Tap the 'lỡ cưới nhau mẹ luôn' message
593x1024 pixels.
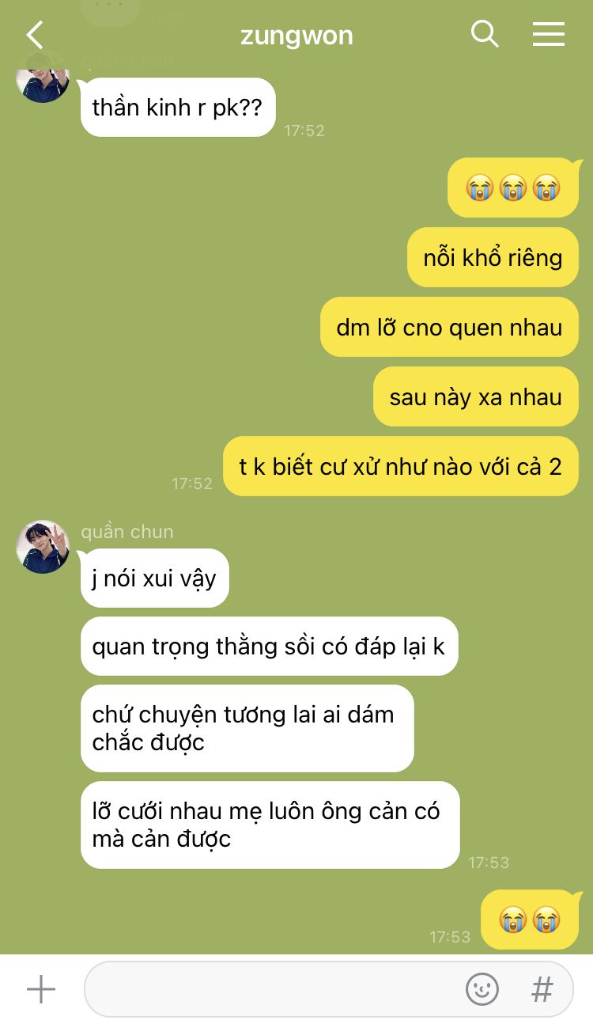point(270,825)
